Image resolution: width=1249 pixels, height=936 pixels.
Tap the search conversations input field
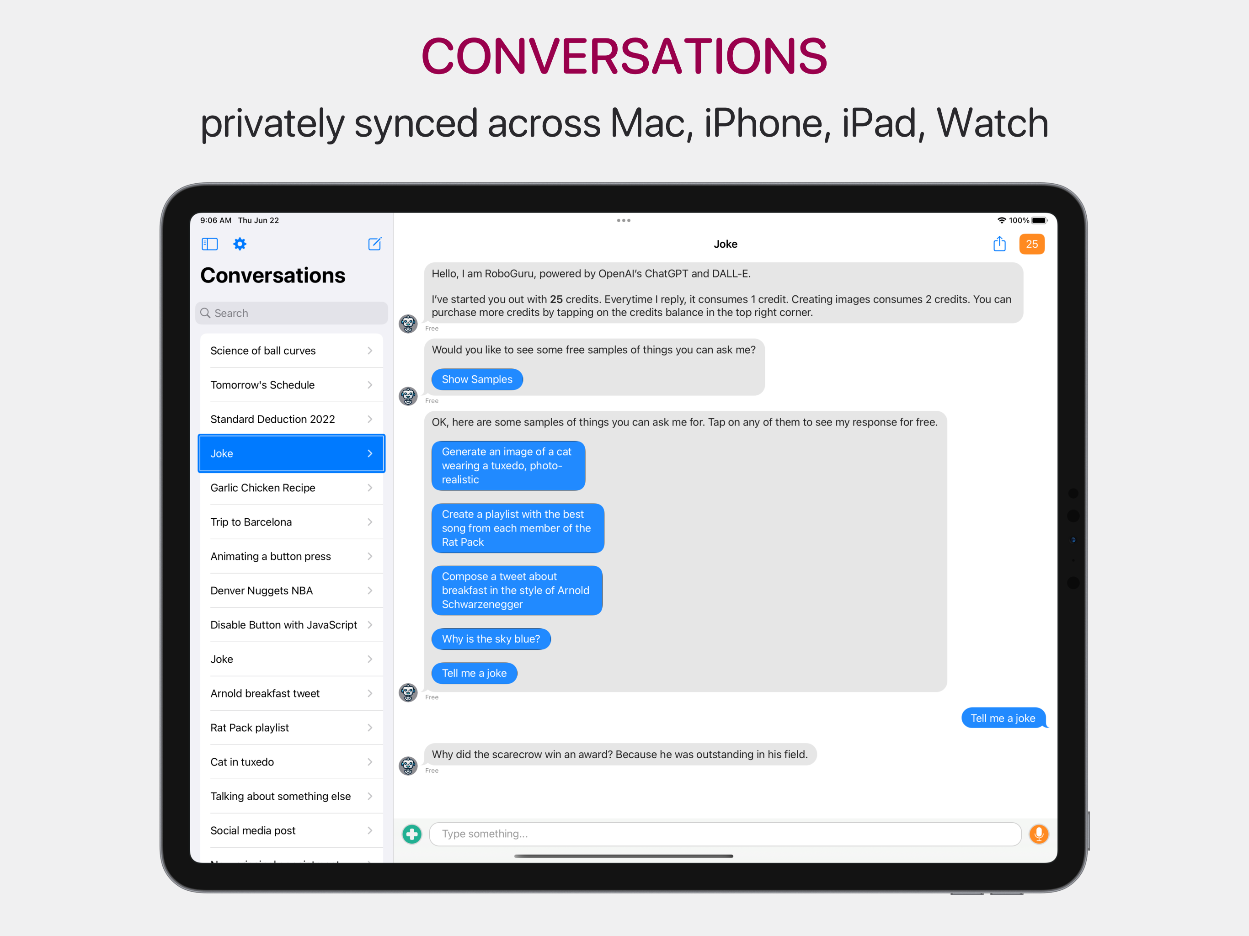pyautogui.click(x=292, y=313)
